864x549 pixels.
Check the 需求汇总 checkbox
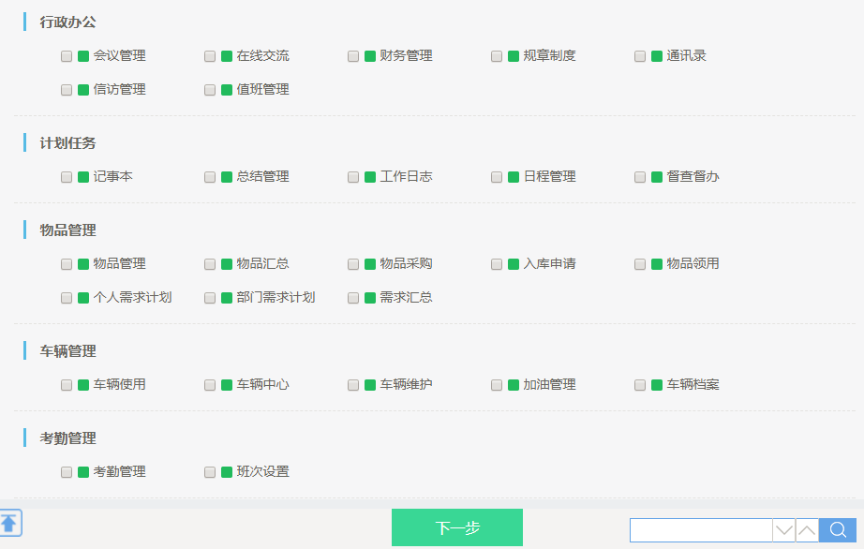pos(353,298)
